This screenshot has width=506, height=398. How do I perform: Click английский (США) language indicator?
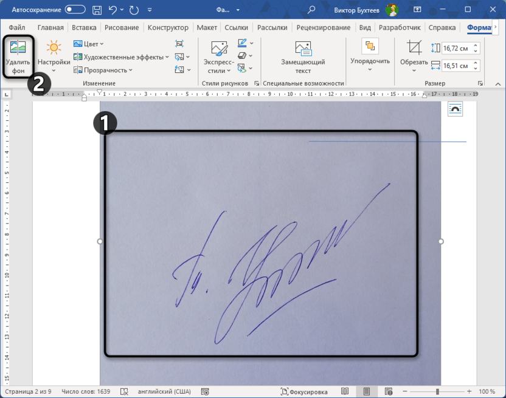coord(164,391)
